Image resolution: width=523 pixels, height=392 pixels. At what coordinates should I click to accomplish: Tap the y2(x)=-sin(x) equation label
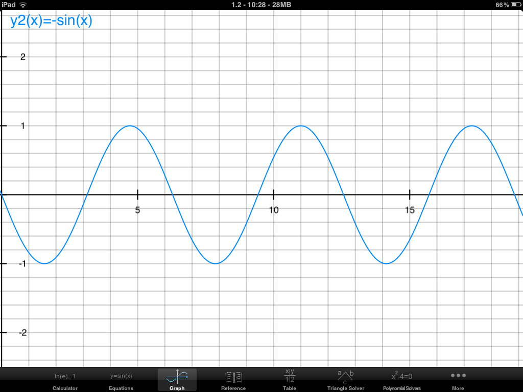click(51, 21)
